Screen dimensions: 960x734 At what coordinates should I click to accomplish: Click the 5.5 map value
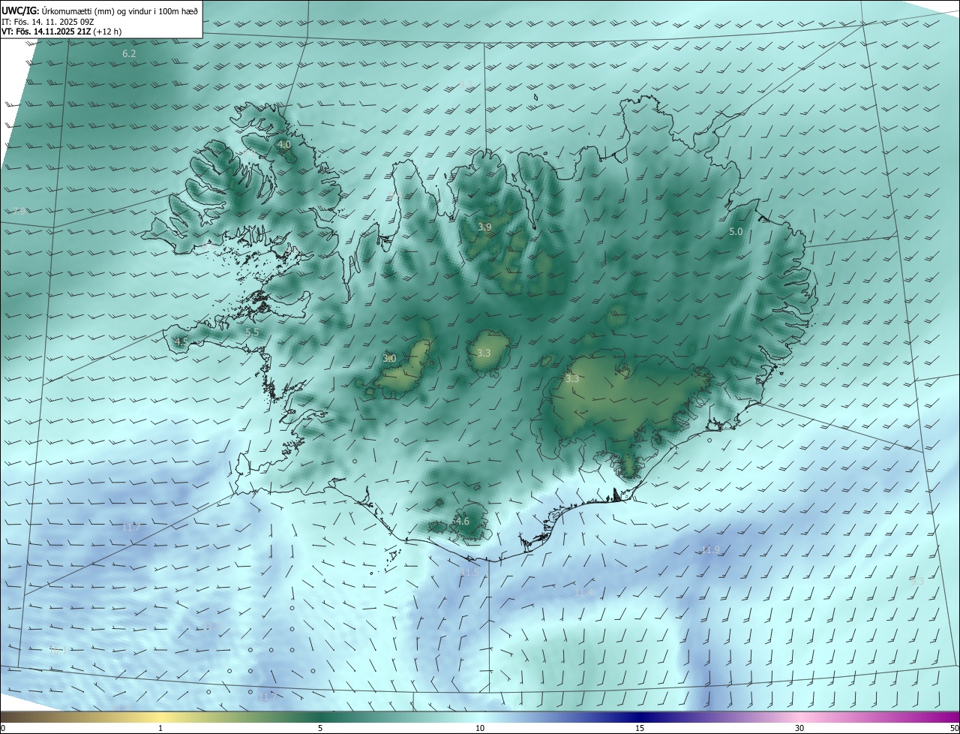pyautogui.click(x=252, y=332)
